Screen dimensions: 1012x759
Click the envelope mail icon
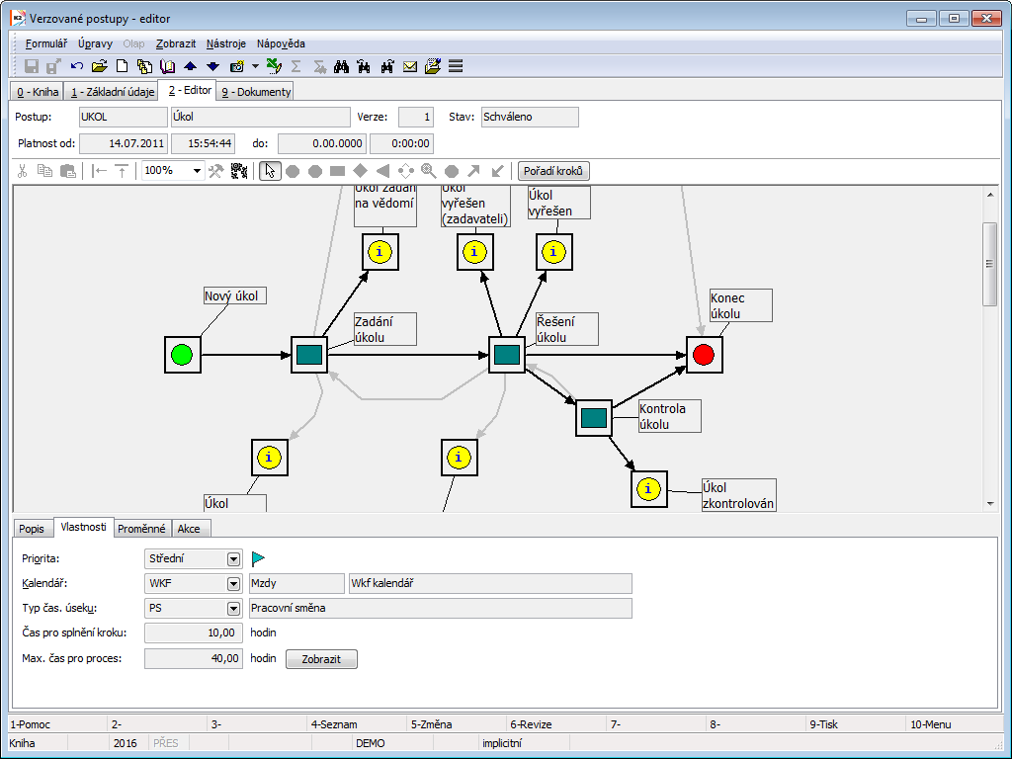pos(410,66)
